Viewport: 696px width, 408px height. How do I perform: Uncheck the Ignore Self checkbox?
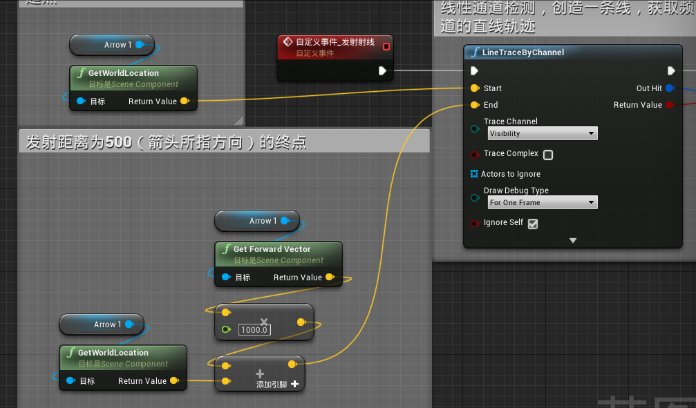(532, 224)
